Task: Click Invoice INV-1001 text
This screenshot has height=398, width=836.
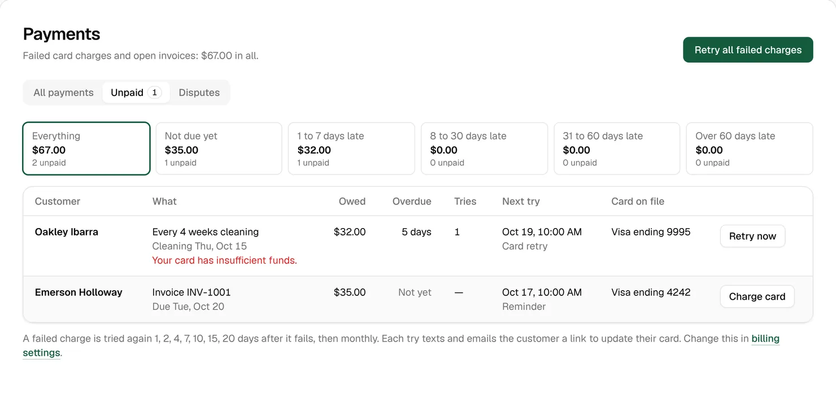Action: (x=191, y=292)
